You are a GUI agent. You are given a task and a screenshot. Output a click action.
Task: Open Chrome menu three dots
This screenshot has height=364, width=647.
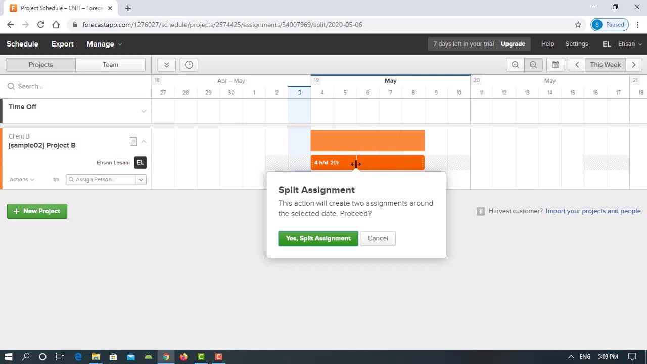point(638,25)
